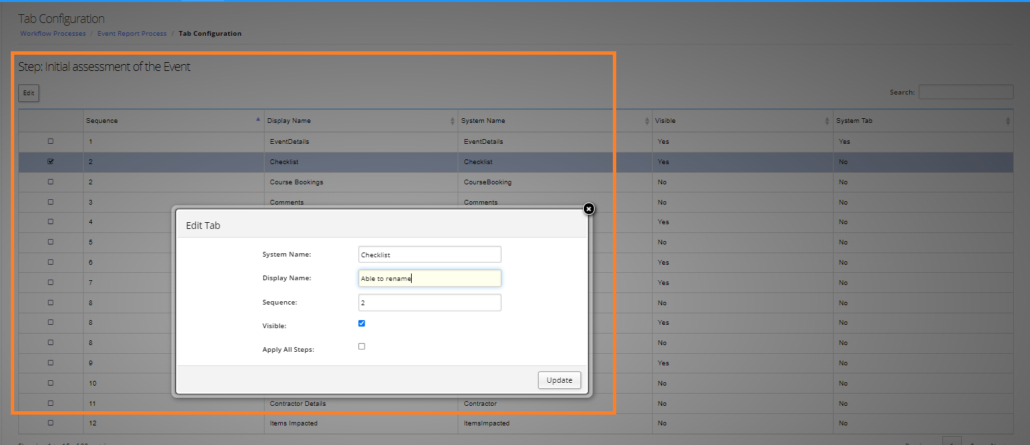
Task: Click inside the Search field
Action: coord(965,91)
